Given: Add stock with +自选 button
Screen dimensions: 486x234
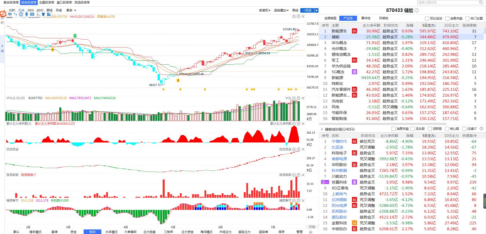Looking at the screenshot, I should 307,10.
